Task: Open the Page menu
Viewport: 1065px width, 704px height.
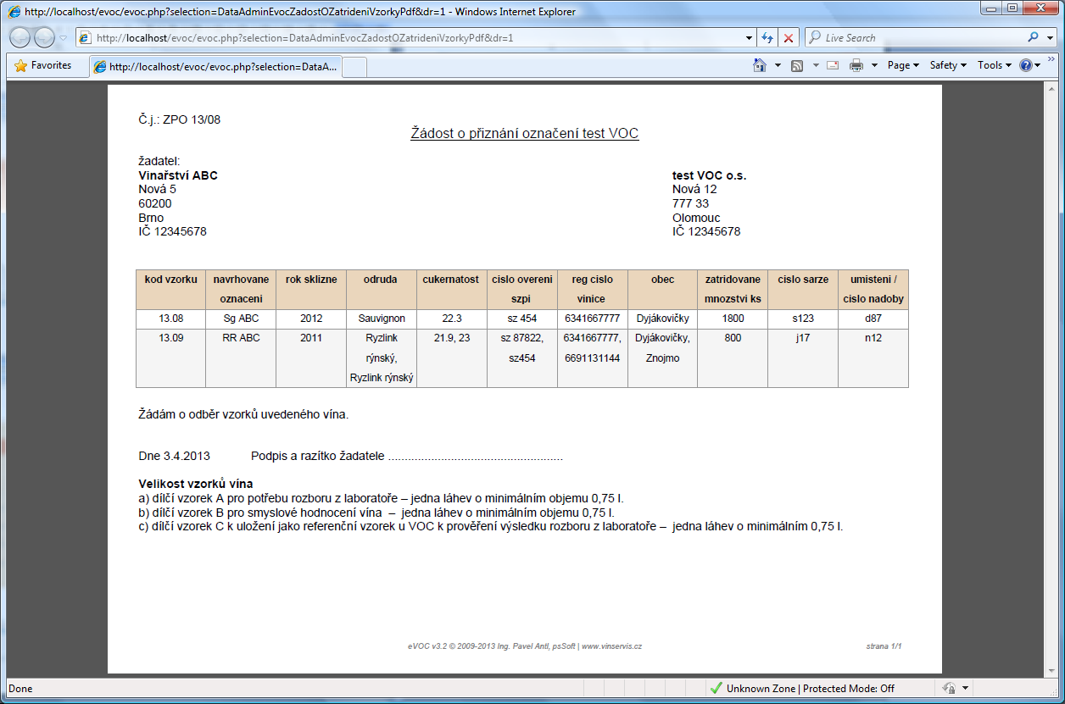Action: click(903, 65)
